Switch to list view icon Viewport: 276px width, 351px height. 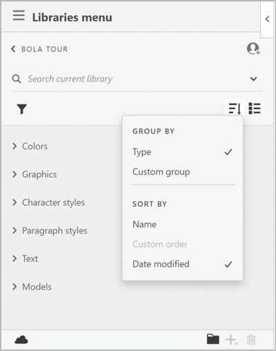(255, 108)
